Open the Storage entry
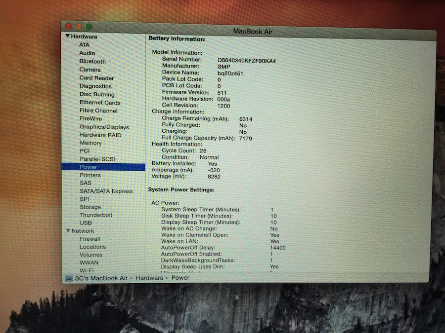Image resolution: width=445 pixels, height=333 pixels. click(90, 207)
